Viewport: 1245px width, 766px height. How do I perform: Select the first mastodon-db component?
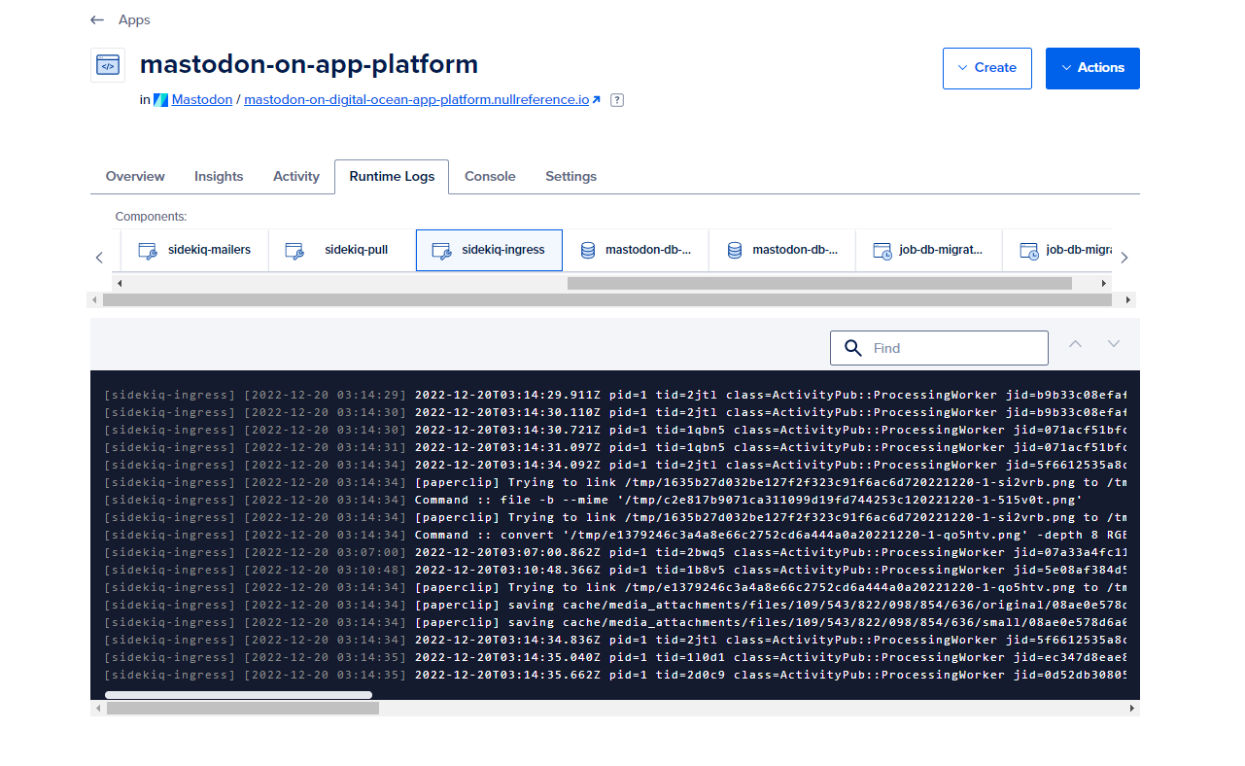(636, 250)
